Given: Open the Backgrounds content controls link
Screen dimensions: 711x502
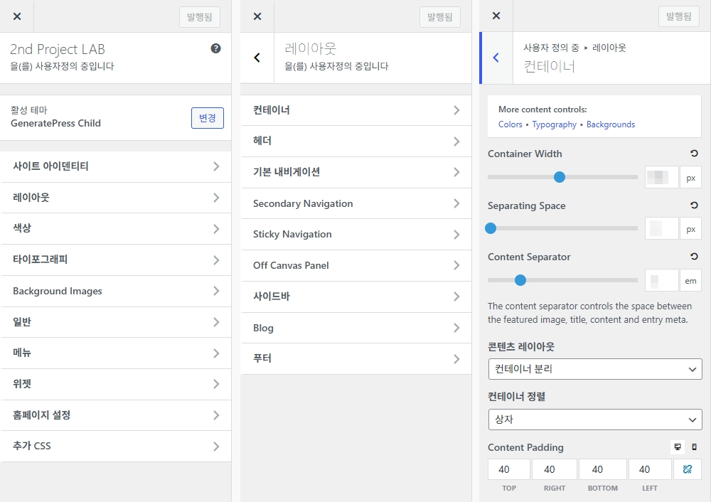Looking at the screenshot, I should click(x=611, y=124).
